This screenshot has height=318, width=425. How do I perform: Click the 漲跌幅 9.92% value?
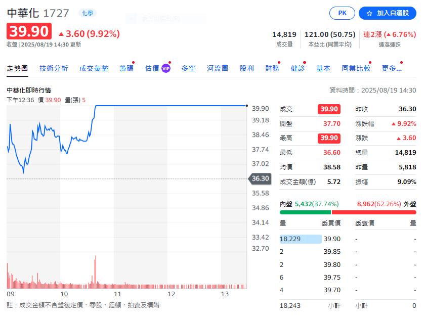coord(404,123)
